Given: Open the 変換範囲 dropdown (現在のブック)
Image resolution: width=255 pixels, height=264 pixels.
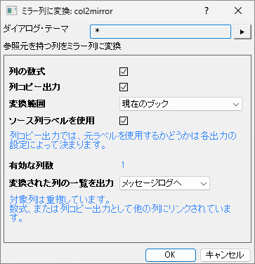Looking at the screenshot, I should pyautogui.click(x=181, y=104).
